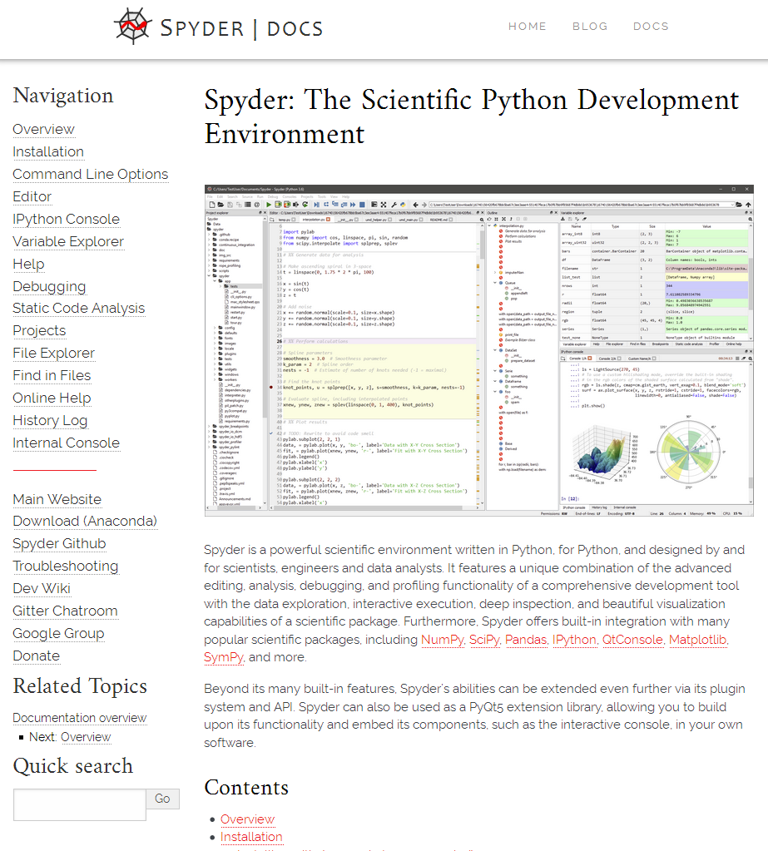Open the Internal Console page
768x851 pixels.
pyautogui.click(x=67, y=443)
